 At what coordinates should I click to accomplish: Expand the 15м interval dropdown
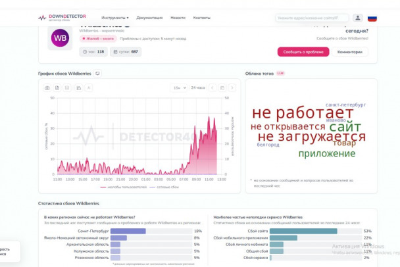point(178,87)
